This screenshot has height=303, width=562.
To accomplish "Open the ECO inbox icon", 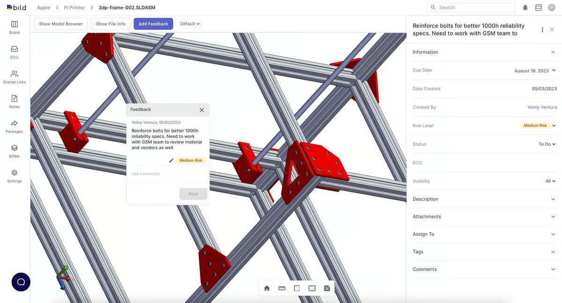I will 15,52.
